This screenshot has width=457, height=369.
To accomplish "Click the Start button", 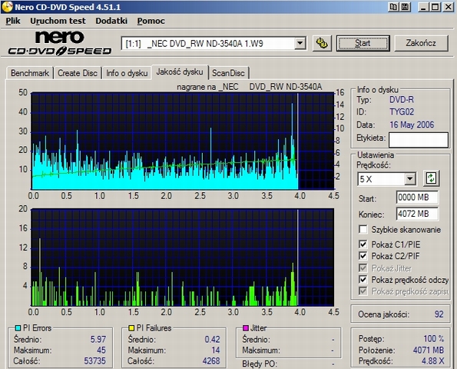I will [x=363, y=44].
